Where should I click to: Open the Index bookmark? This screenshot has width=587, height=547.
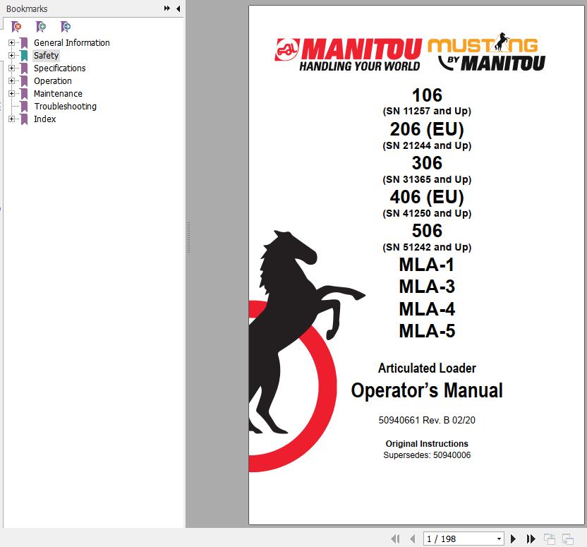(x=45, y=119)
